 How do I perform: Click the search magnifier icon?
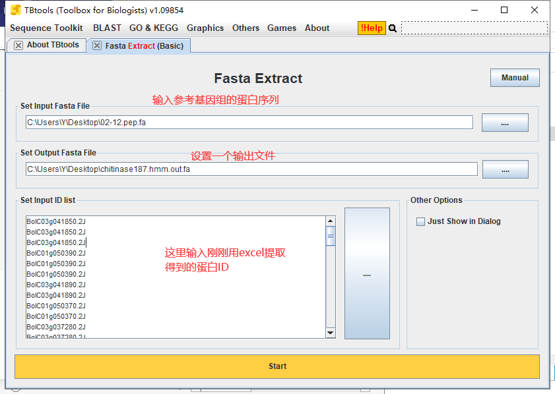391,28
